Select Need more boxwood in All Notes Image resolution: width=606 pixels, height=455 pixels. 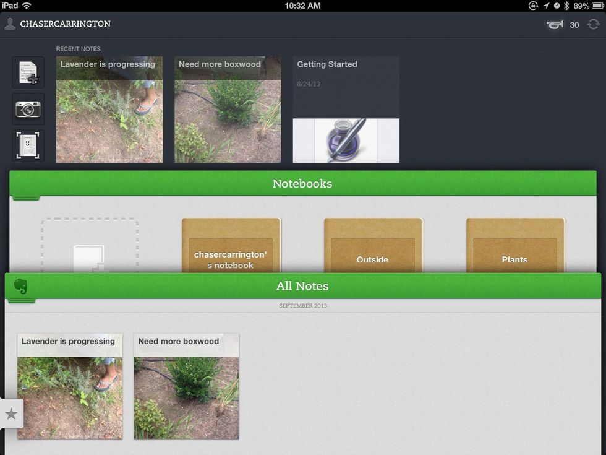[186, 386]
